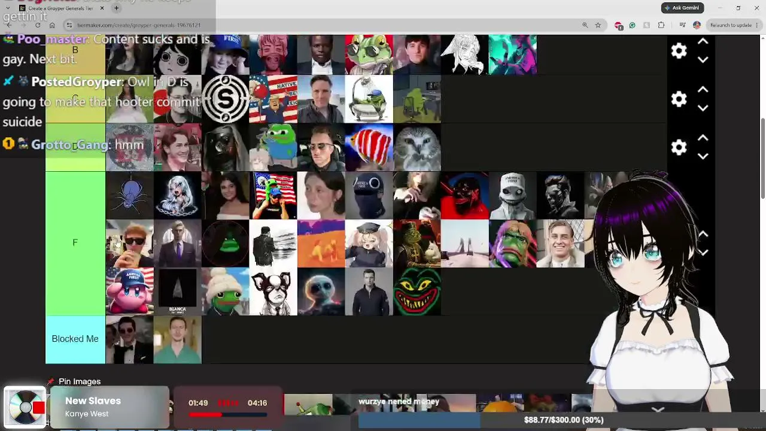Image resolution: width=766 pixels, height=431 pixels.
Task: Open the Extensions puzzle piece menu
Action: (661, 25)
